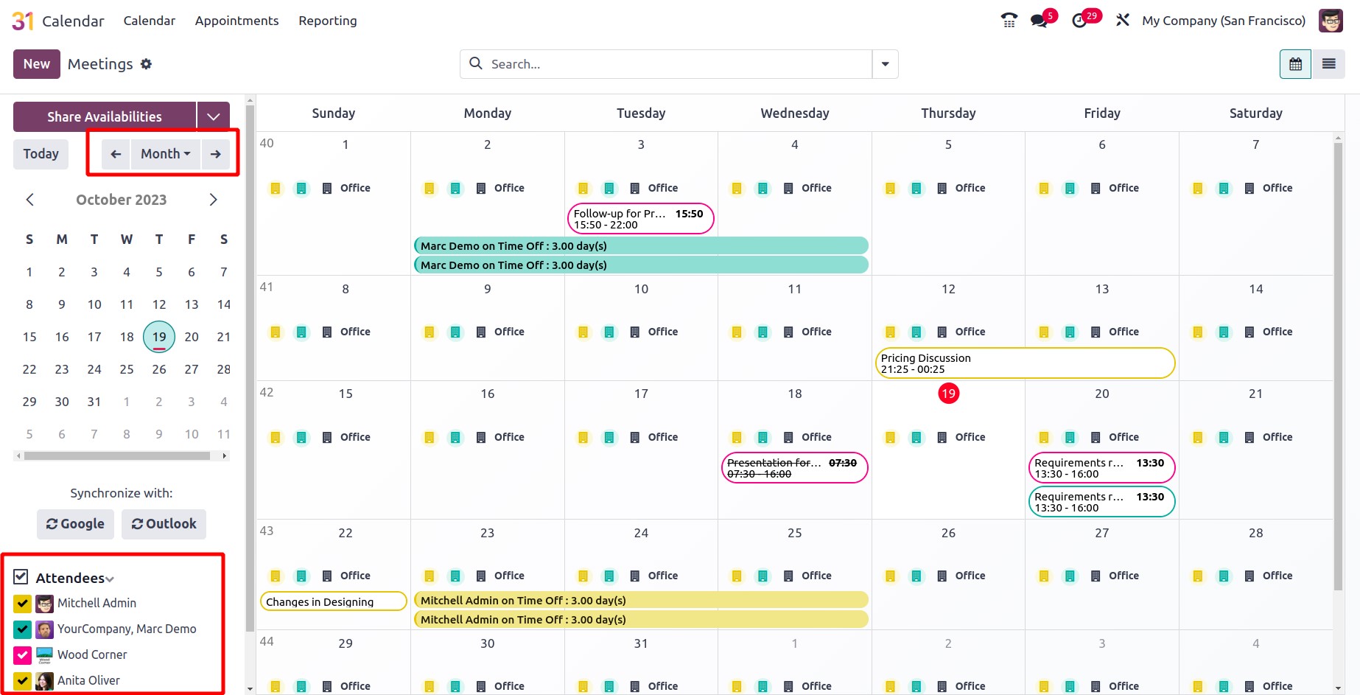1360x695 pixels.
Task: Open the debug tools wrench icon
Action: click(x=1122, y=21)
